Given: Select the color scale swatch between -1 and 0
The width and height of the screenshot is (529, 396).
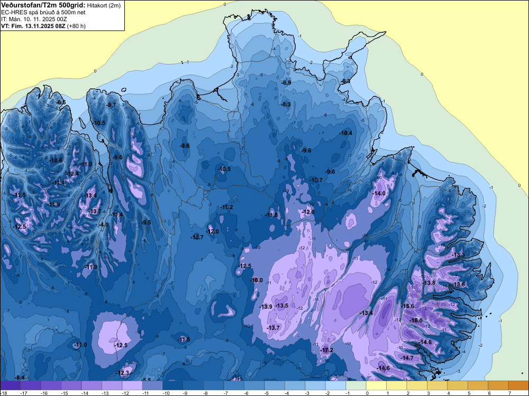Looking at the screenshot, I should [356, 385].
